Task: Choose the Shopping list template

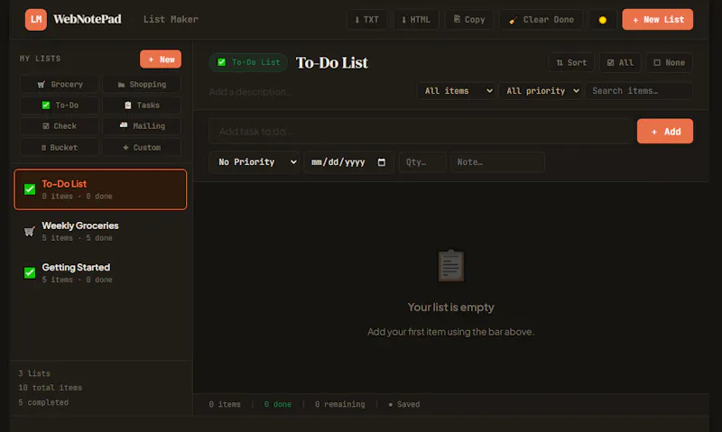Action: (142, 84)
